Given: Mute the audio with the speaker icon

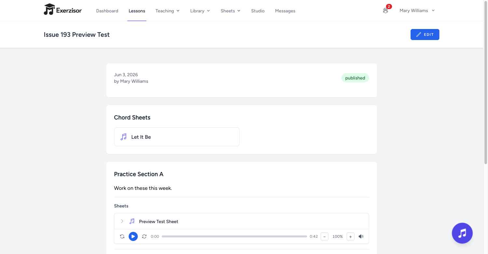Looking at the screenshot, I should 361,236.
